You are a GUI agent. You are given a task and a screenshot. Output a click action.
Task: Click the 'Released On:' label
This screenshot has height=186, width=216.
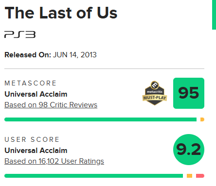28,55
